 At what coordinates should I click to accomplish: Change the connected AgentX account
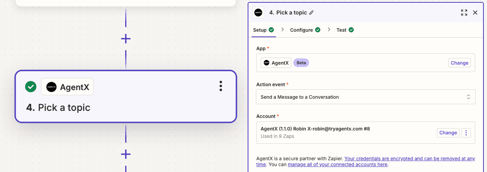pyautogui.click(x=448, y=133)
